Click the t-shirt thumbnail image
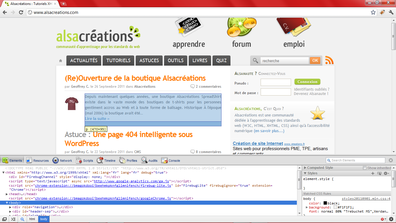The width and height of the screenshot is (396, 223). 72,104
